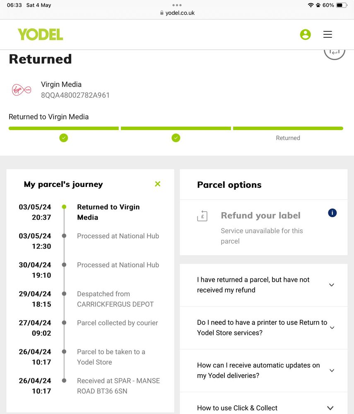Screen dimensions: 354x414
Task: Click the second green checkmark under progress bar
Action: 176,138
